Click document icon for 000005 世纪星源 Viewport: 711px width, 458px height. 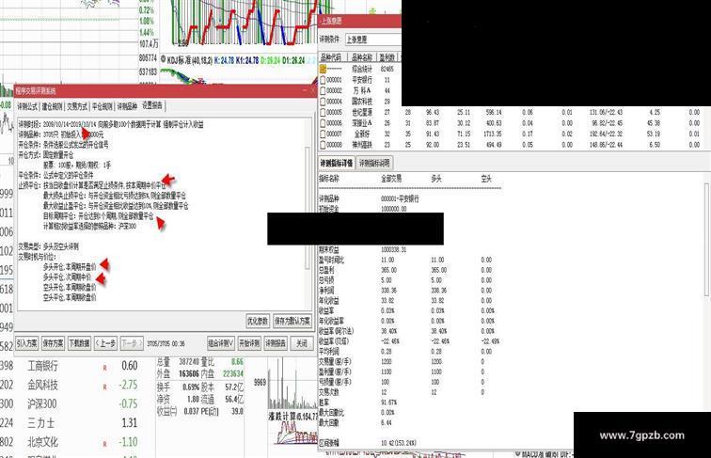point(323,113)
